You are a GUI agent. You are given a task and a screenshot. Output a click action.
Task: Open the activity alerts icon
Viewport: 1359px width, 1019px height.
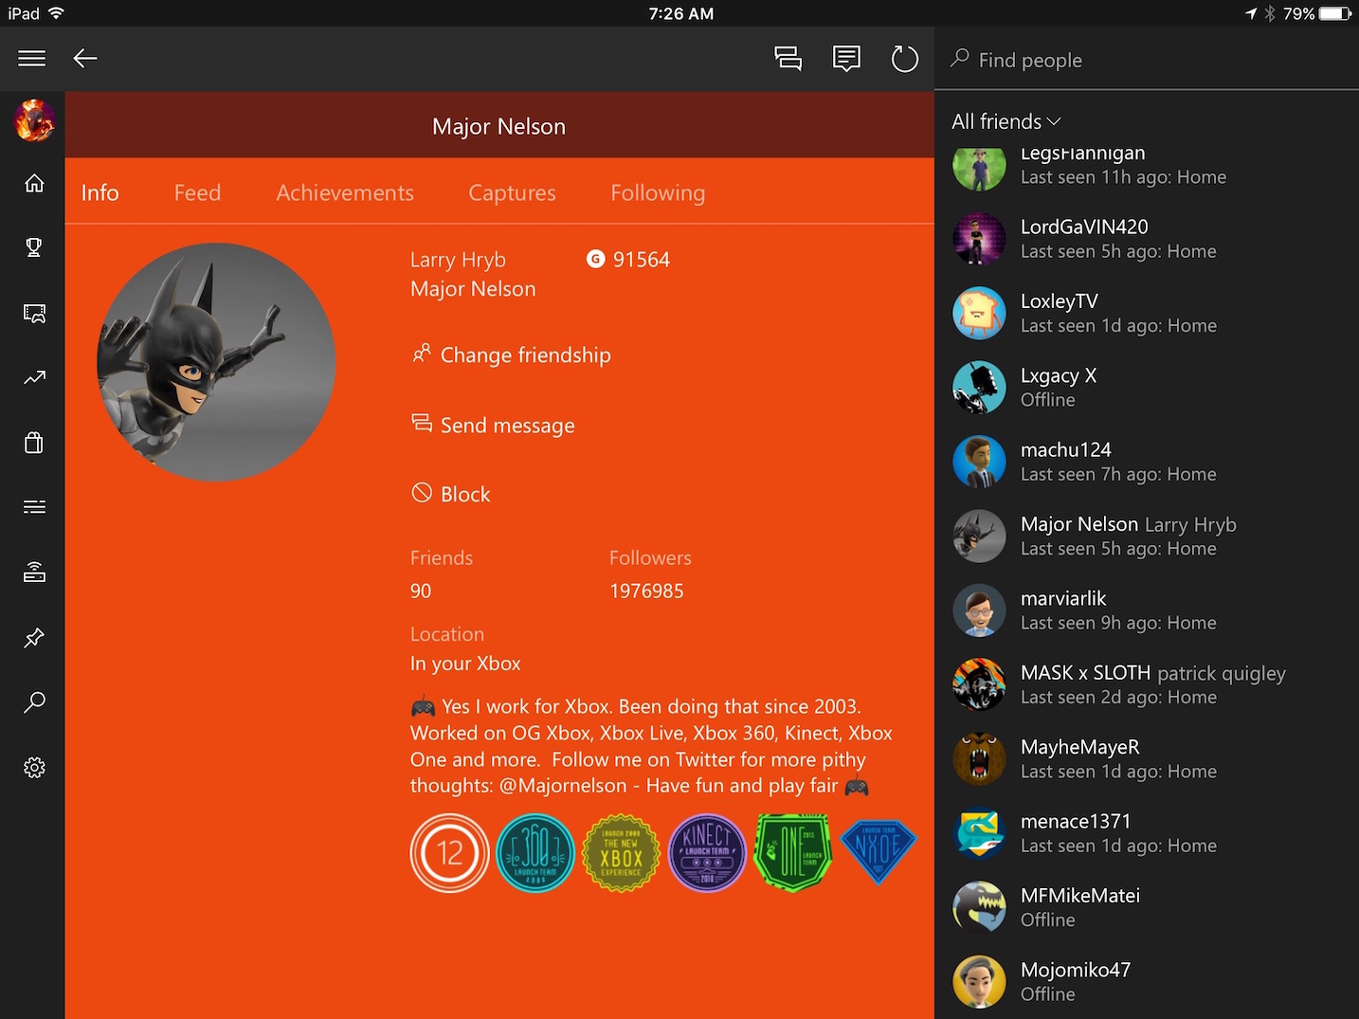click(x=846, y=59)
